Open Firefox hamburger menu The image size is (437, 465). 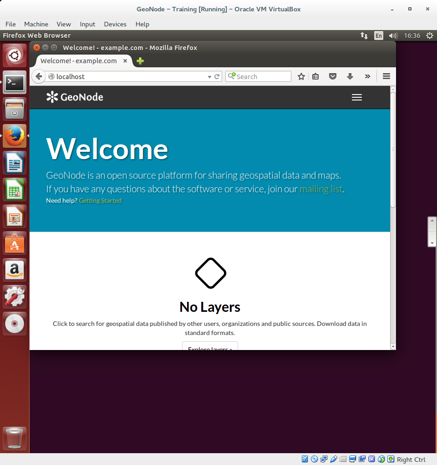(x=386, y=76)
